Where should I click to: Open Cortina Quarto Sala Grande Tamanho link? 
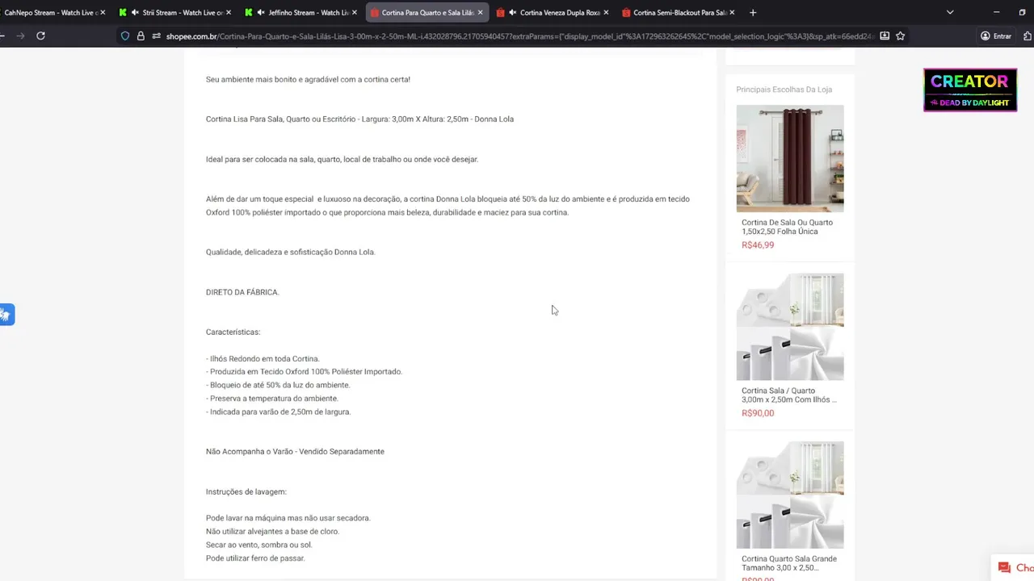click(x=789, y=562)
